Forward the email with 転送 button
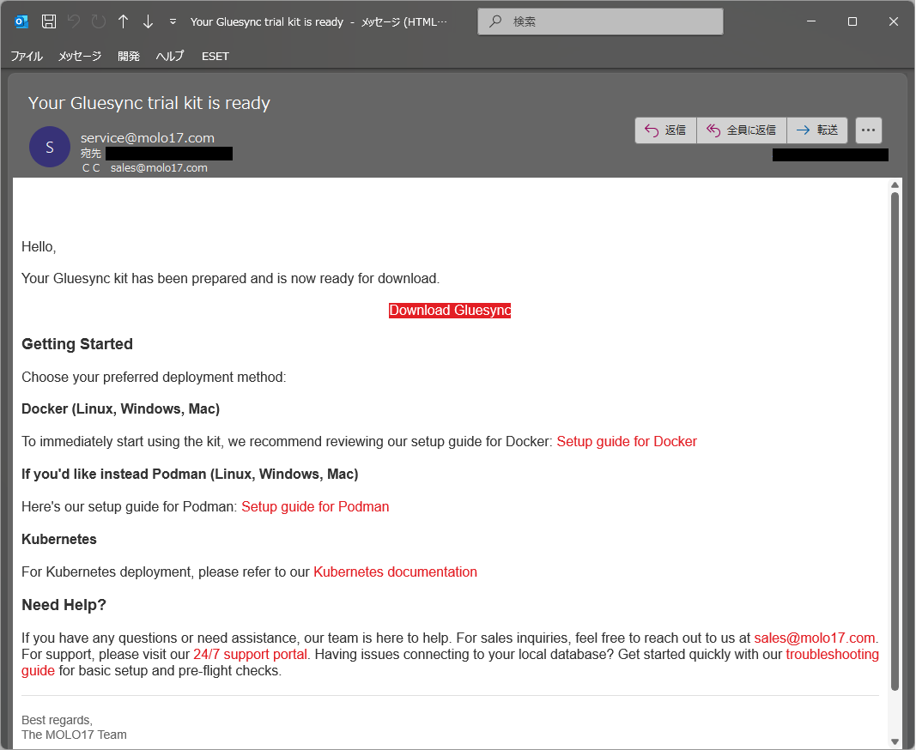 coord(816,130)
